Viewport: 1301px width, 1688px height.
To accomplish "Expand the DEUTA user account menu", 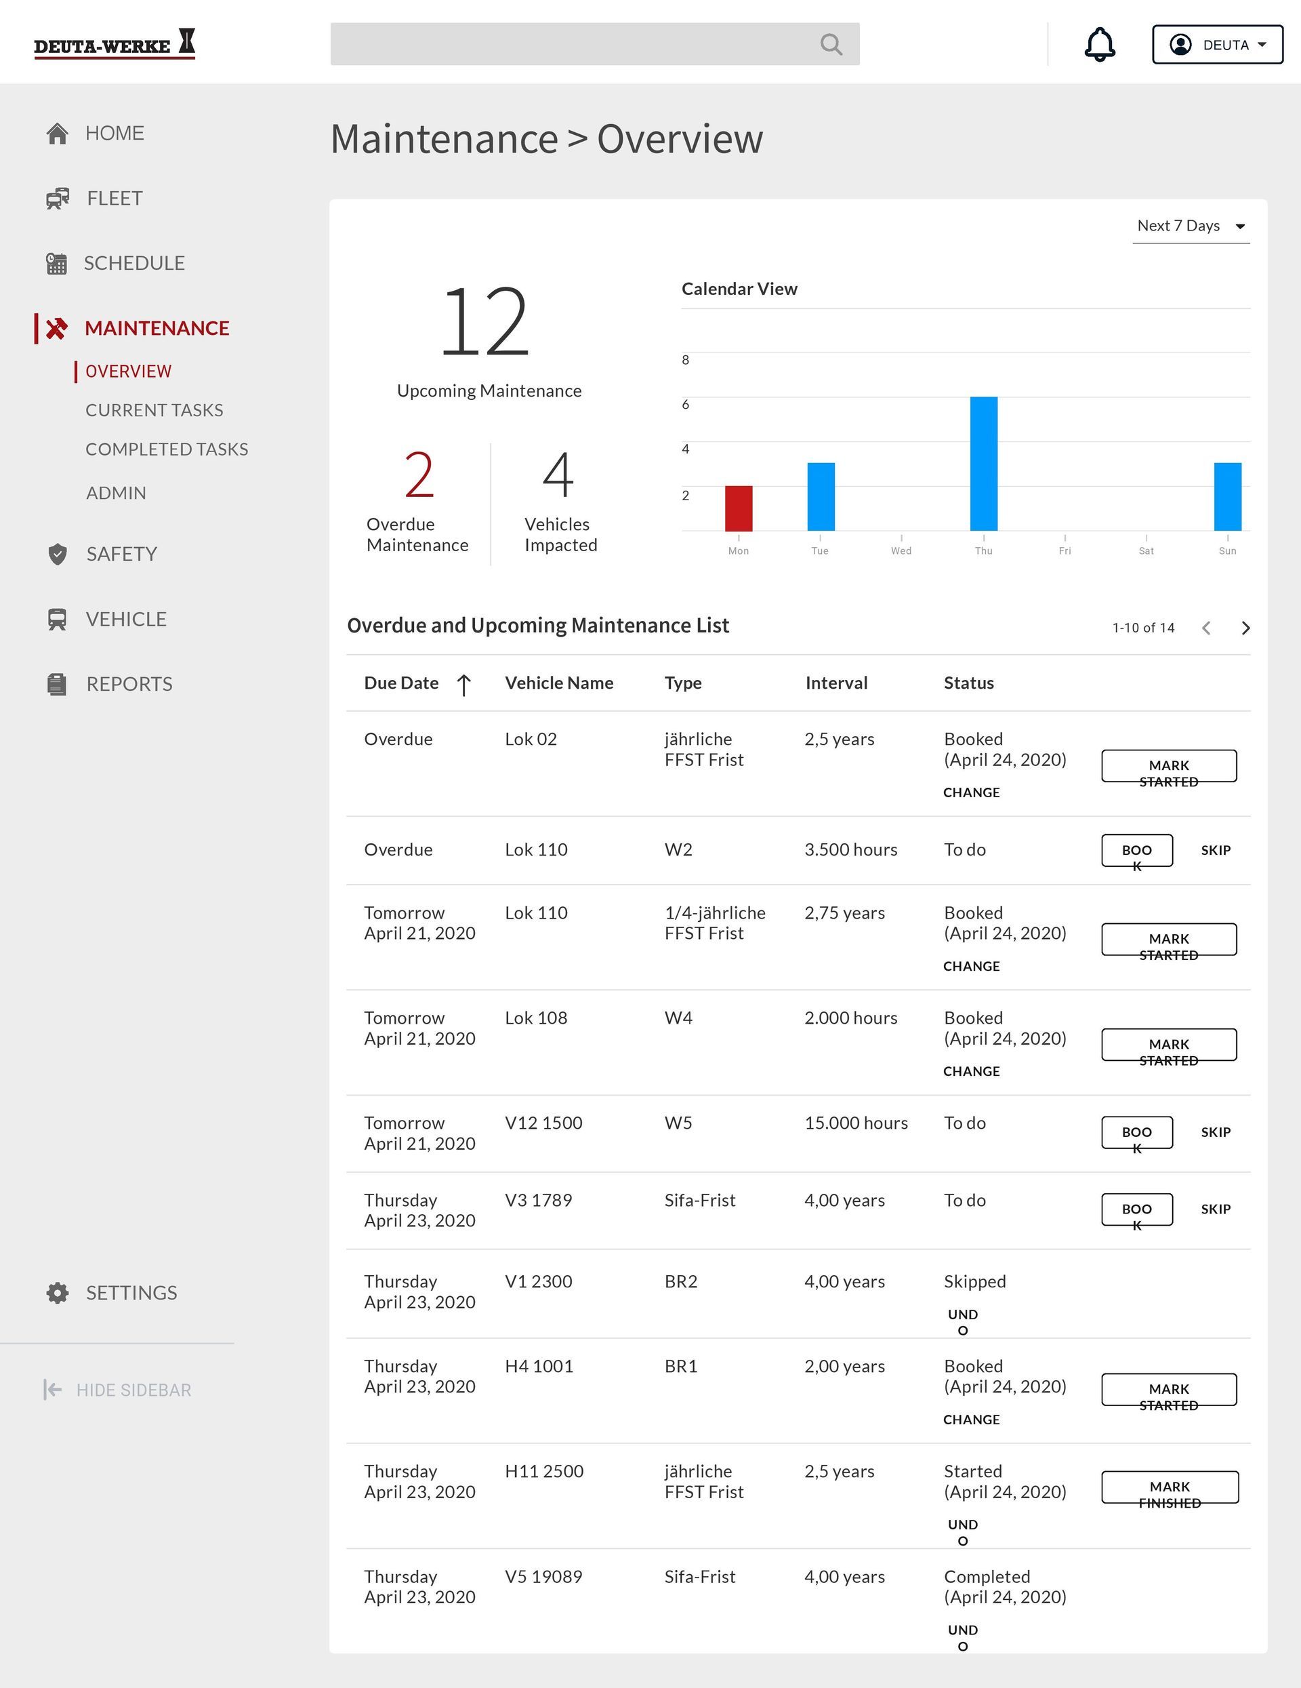I will 1217,45.
